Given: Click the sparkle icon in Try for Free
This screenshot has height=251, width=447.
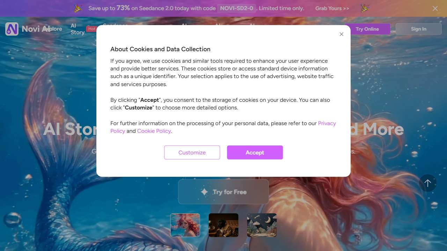Looking at the screenshot, I should coord(204,192).
